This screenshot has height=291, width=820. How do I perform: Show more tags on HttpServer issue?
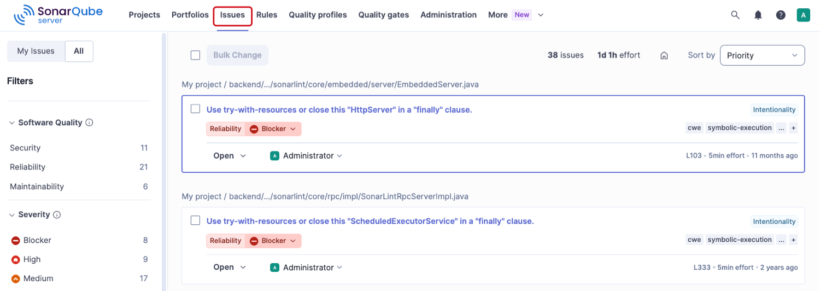(781, 128)
